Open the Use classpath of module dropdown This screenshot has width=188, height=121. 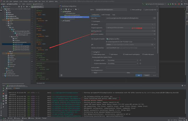coord(131,39)
